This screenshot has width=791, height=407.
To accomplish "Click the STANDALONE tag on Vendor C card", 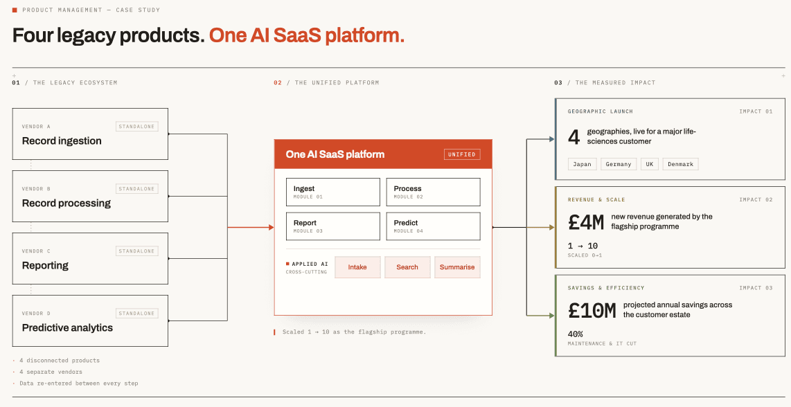I will (x=136, y=251).
